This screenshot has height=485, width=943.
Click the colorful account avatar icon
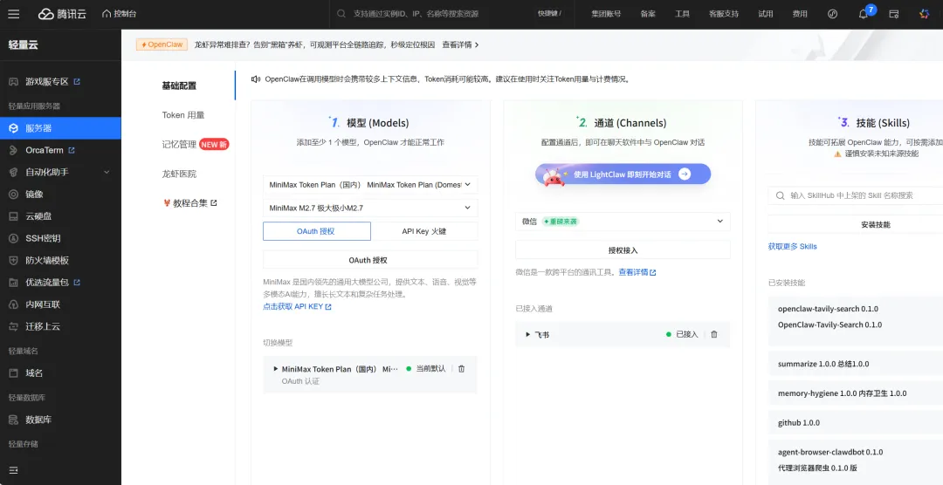coord(925,14)
